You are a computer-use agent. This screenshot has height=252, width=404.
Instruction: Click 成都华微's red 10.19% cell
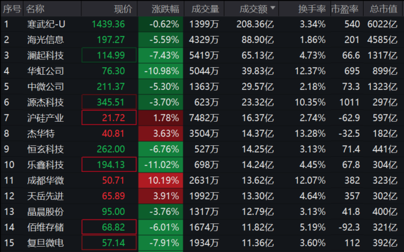(161, 180)
